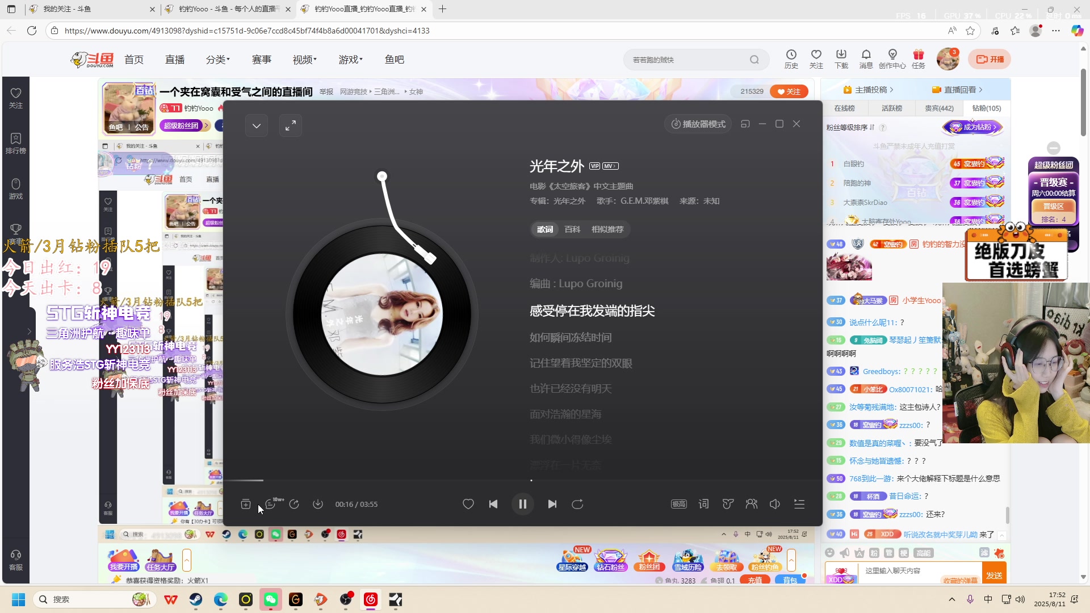Image resolution: width=1090 pixels, height=613 pixels.
Task: Open Douyu 首页 nav item
Action: click(x=134, y=60)
